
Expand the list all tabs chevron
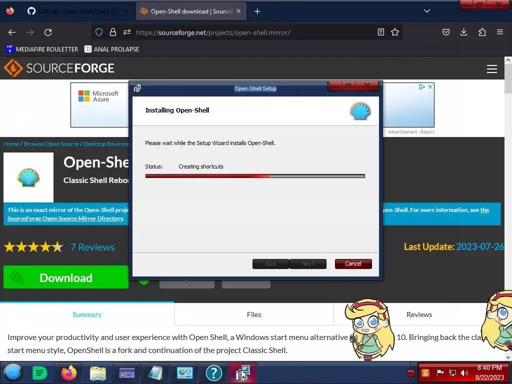click(x=427, y=11)
